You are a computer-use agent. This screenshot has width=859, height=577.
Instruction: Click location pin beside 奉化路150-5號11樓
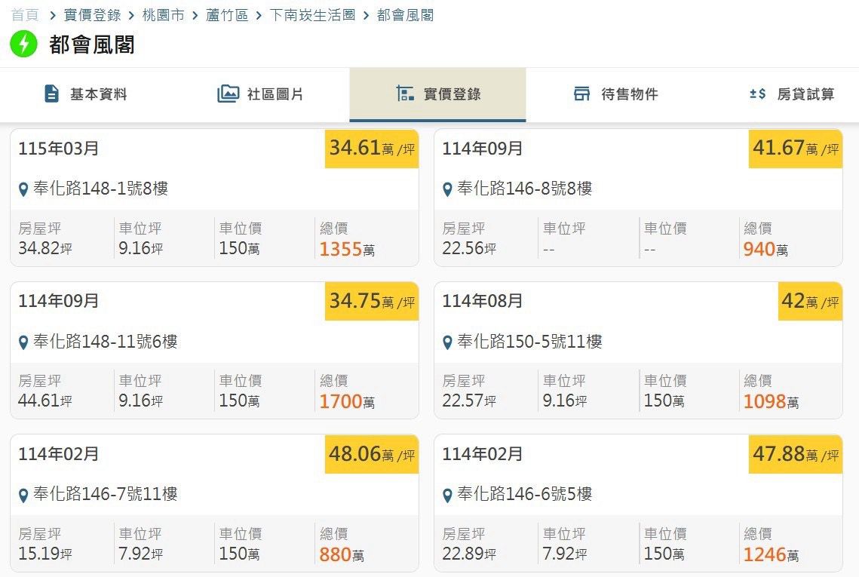pos(447,343)
